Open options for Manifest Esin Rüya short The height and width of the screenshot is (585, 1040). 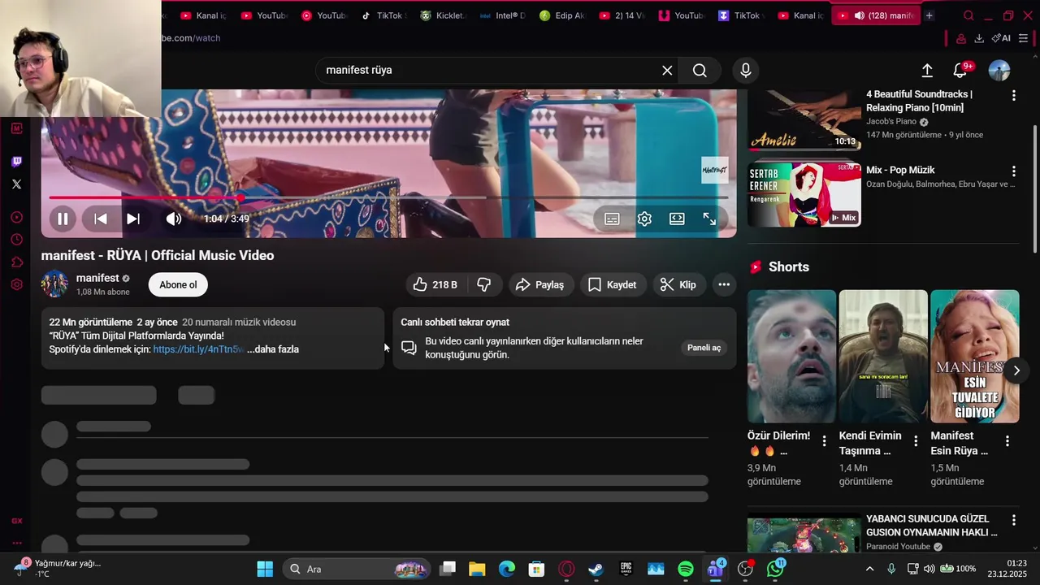(1007, 441)
